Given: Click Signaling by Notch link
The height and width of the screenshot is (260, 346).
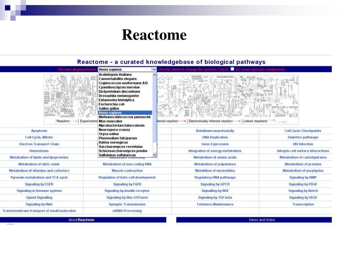Looking at the screenshot, I should point(303,191).
